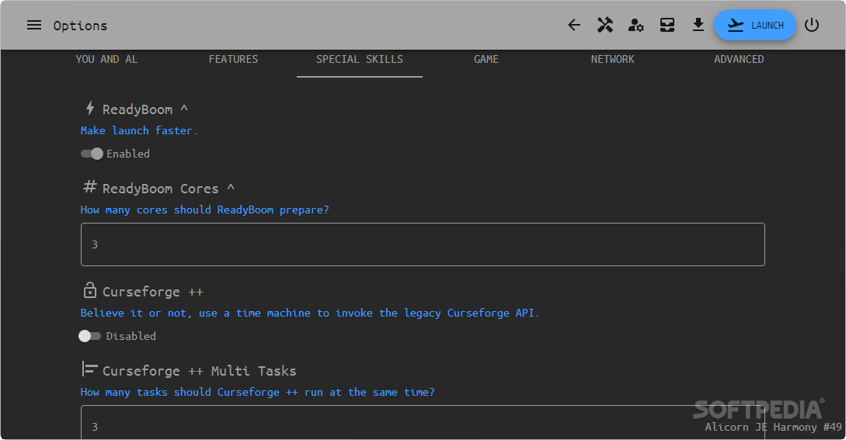
Task: Click the ReadyBoom Cores hash icon
Action: 90,187
